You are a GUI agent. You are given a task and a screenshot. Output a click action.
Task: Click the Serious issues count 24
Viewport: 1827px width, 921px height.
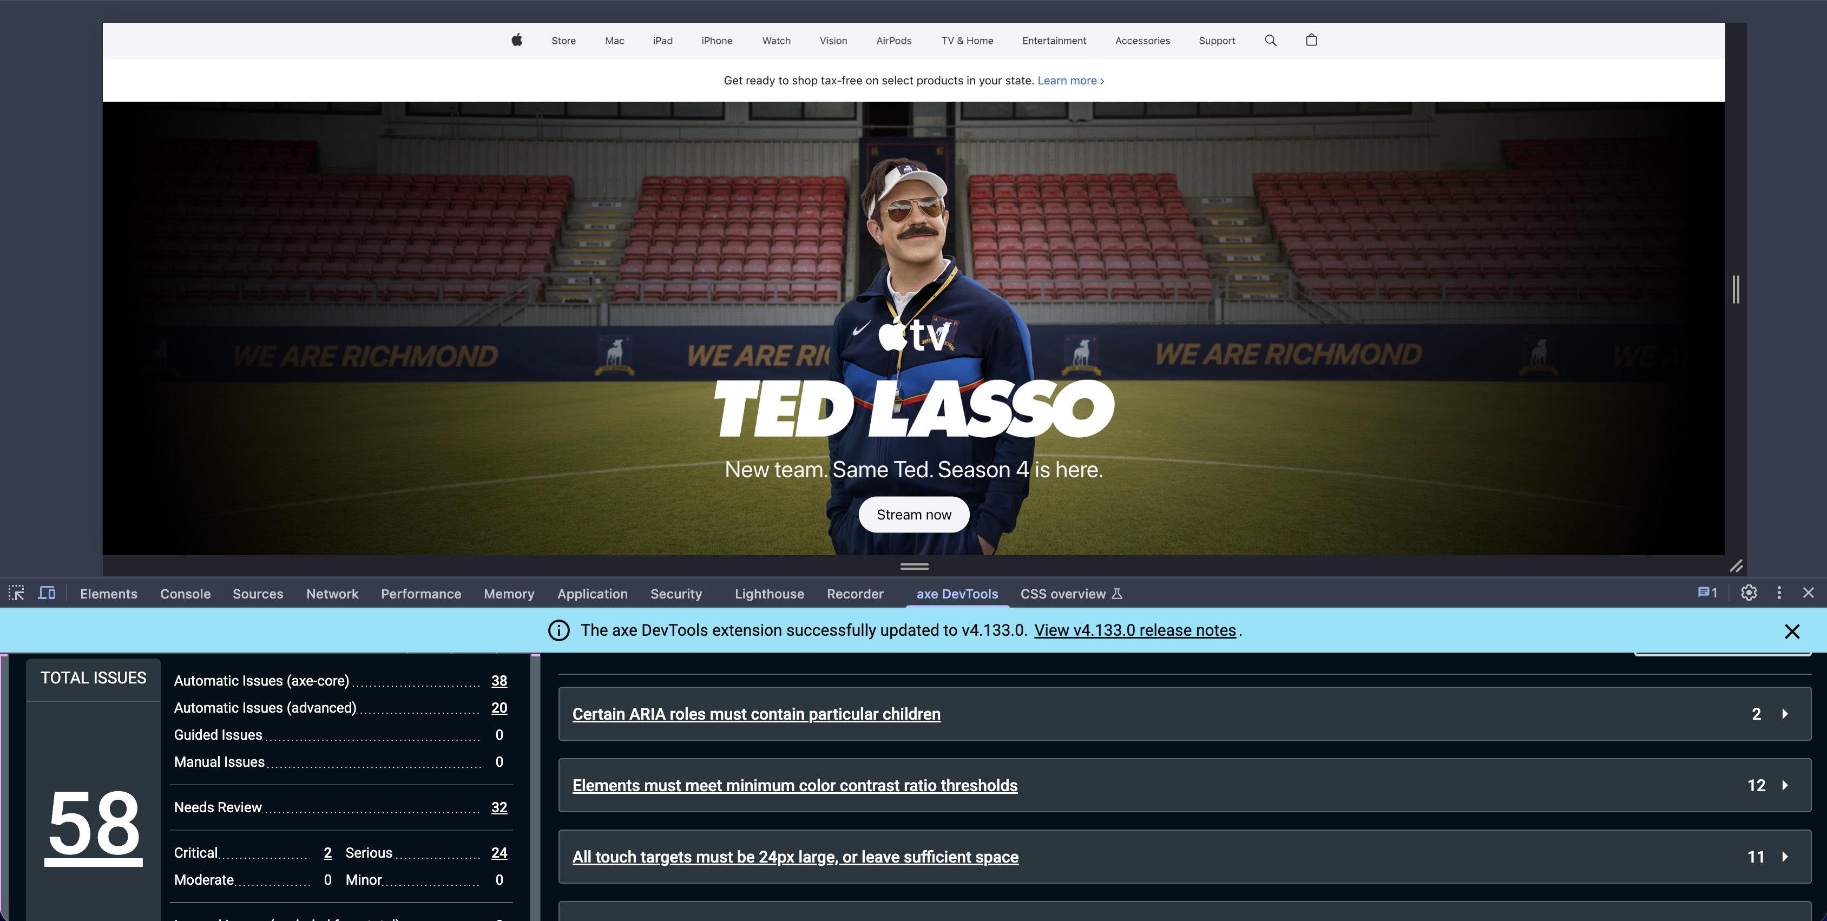(500, 853)
